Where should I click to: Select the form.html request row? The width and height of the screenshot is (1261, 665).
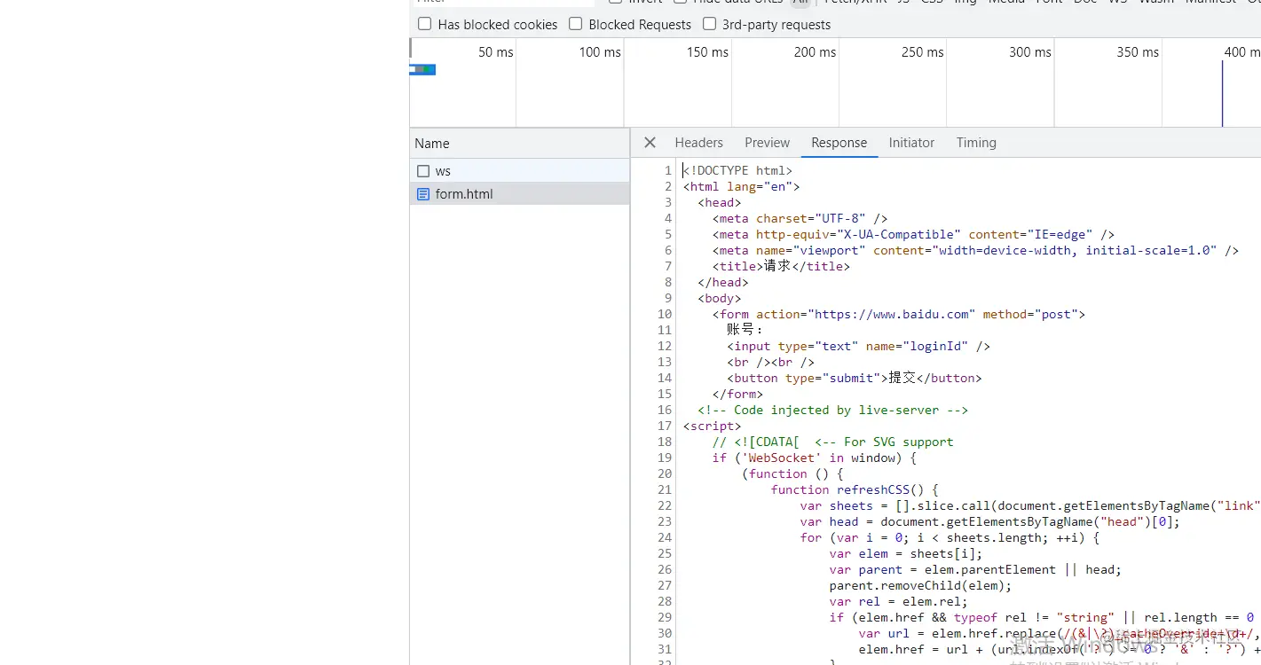[520, 194]
